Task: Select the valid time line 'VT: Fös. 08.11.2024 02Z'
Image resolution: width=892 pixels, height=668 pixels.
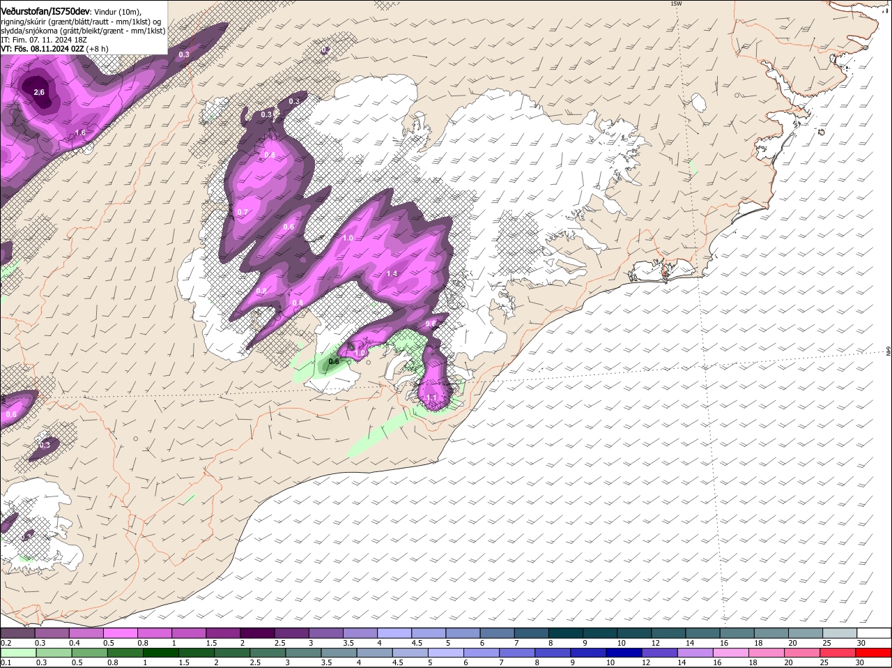Action: (43, 49)
